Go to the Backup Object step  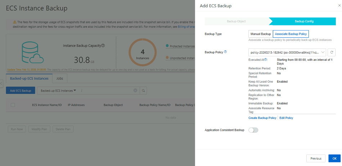[x=236, y=21]
